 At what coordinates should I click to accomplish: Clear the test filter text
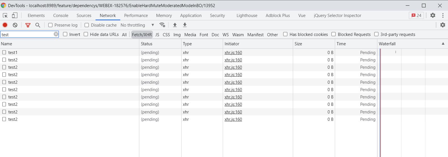pyautogui.click(x=56, y=34)
